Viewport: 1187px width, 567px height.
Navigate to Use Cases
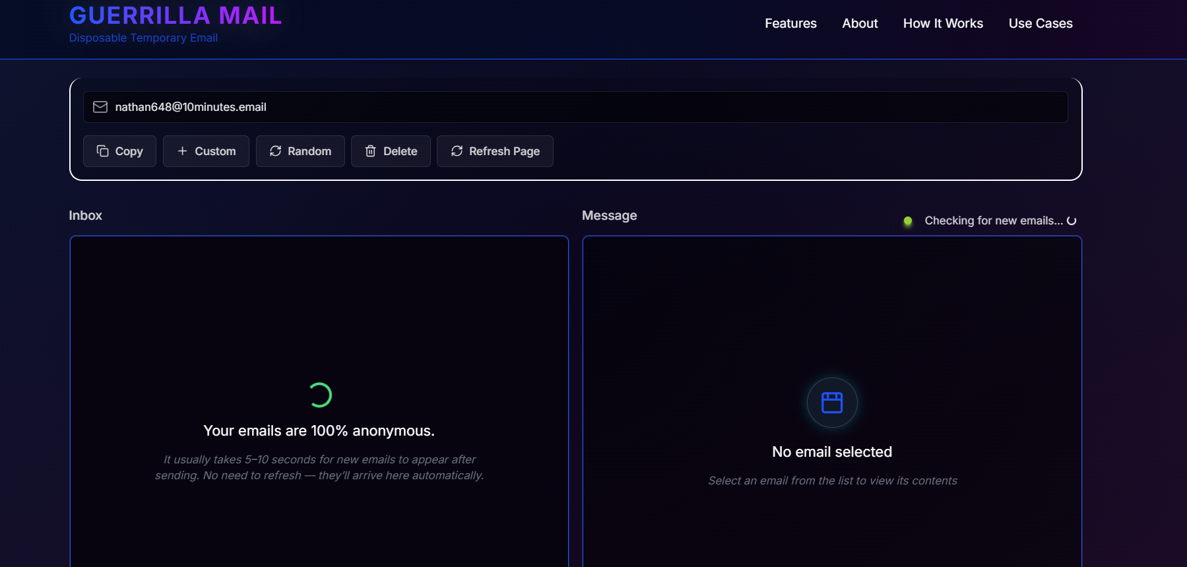pyautogui.click(x=1041, y=24)
